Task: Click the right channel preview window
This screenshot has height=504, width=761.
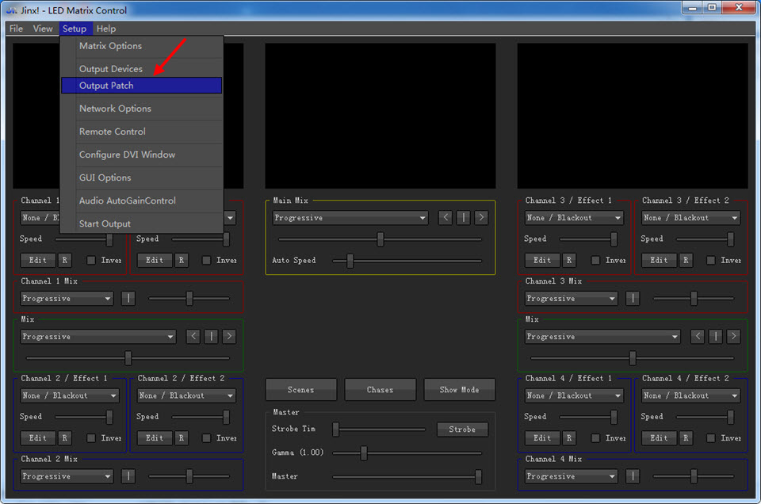Action: point(633,116)
